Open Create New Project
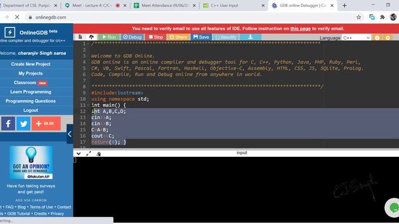The width and height of the screenshot is (399, 224). (31, 64)
